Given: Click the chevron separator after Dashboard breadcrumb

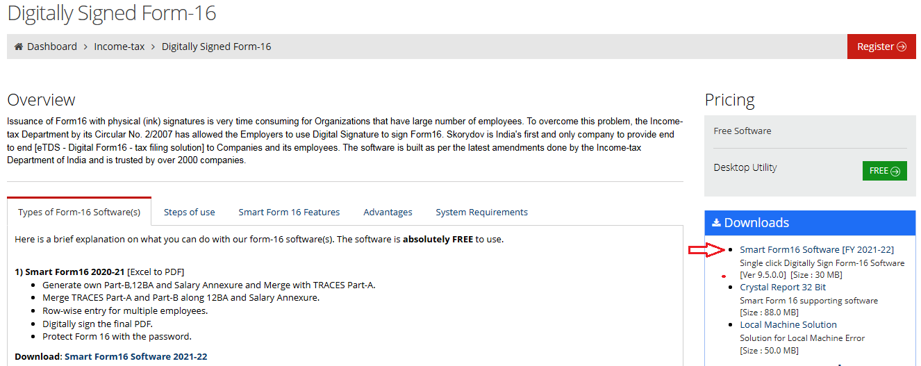Looking at the screenshot, I should [85, 47].
